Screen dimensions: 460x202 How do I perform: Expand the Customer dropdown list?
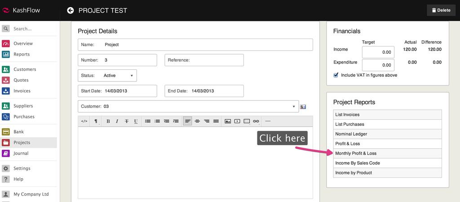(294, 107)
